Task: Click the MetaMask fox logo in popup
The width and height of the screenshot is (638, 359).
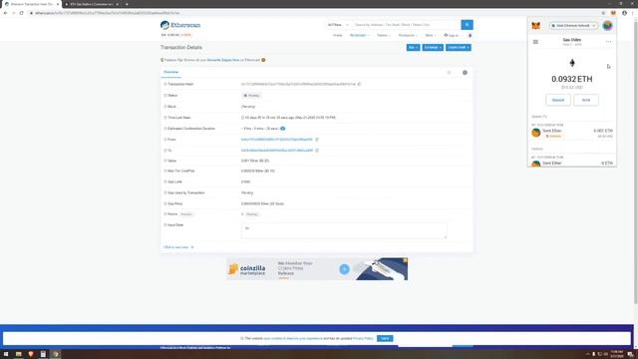Action: point(536,26)
